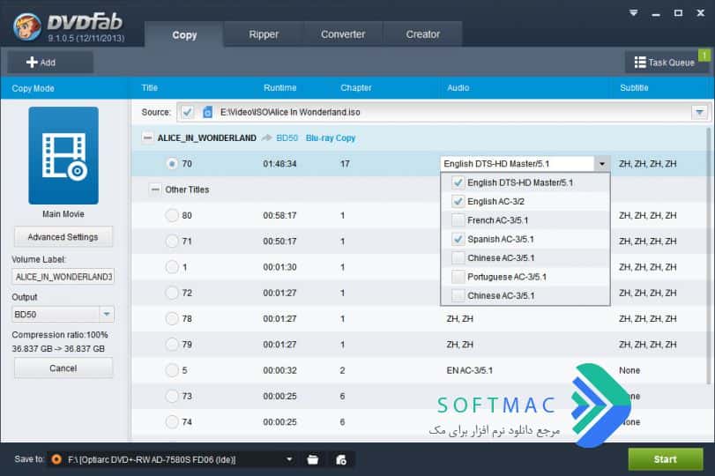Click the DVDFab mascot logo
Screen dimensions: 715x476
tap(26, 26)
